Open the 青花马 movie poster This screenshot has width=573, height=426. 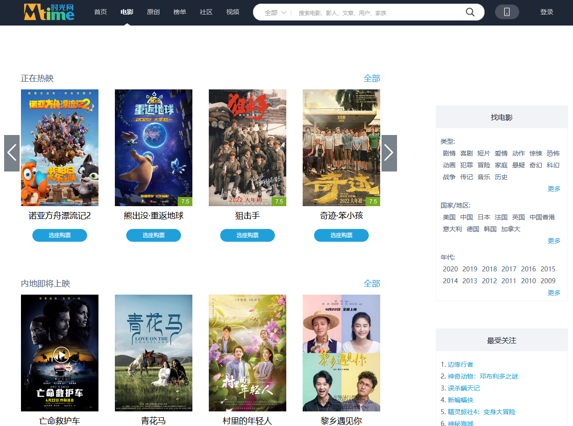(154, 353)
